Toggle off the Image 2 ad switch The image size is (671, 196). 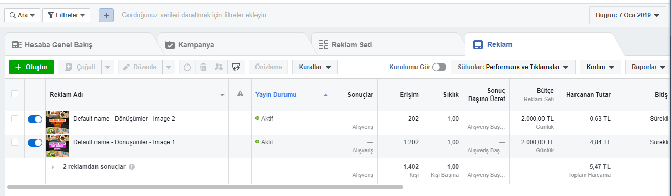click(35, 119)
